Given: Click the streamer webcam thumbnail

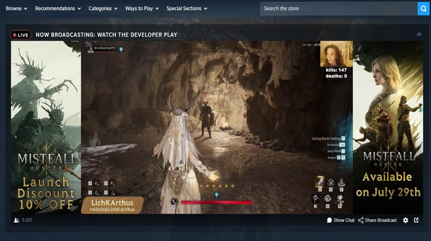Looking at the screenshot, I should click(x=337, y=54).
